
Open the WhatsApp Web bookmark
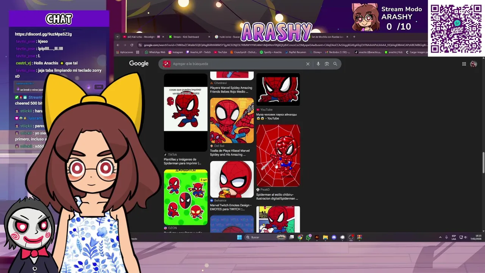pos(155,52)
